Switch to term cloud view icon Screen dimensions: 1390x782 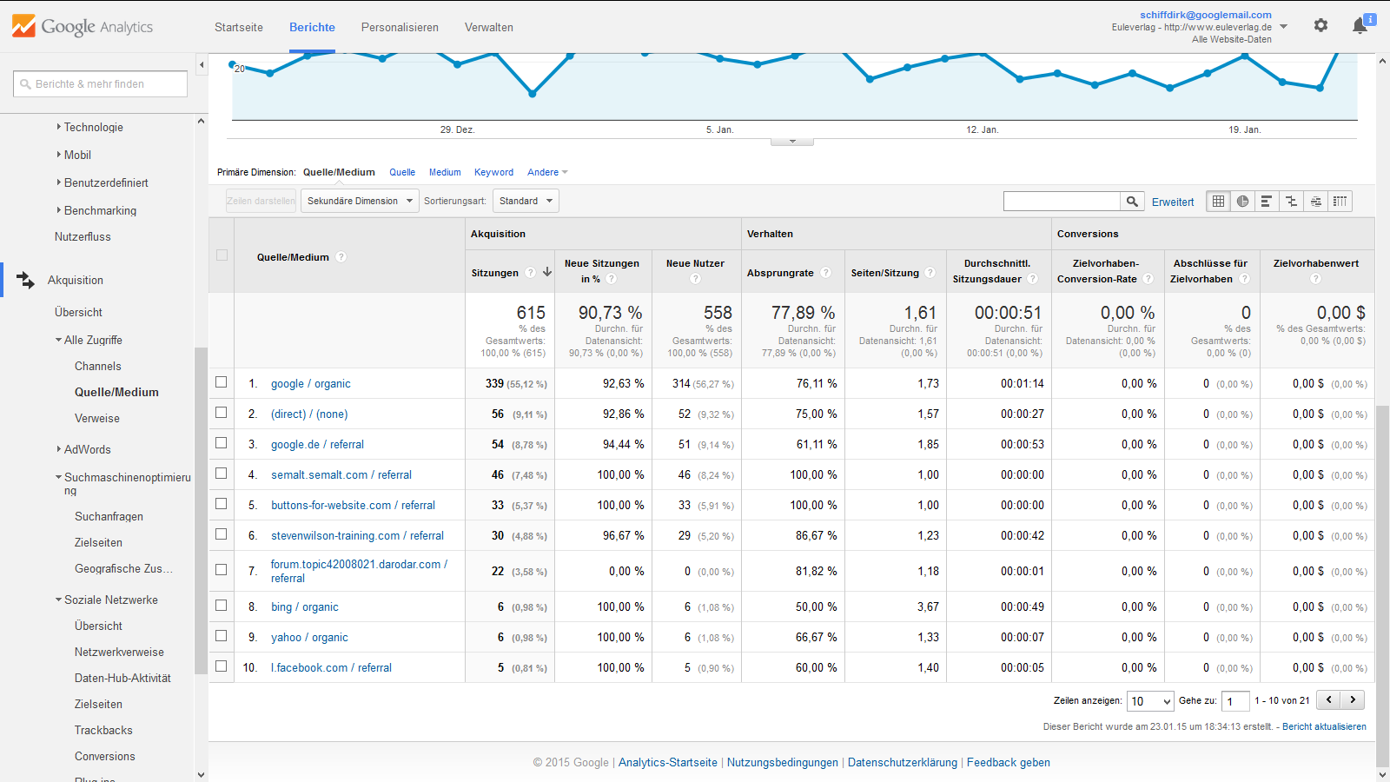[1316, 202]
